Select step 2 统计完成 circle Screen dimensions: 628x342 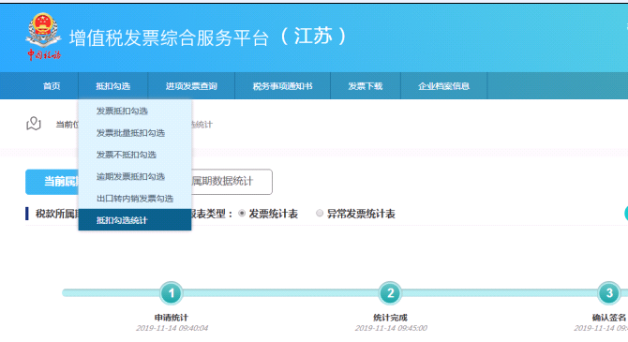(x=390, y=293)
